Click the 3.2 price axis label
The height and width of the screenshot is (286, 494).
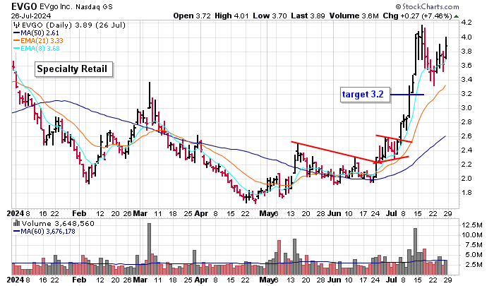pos(466,94)
